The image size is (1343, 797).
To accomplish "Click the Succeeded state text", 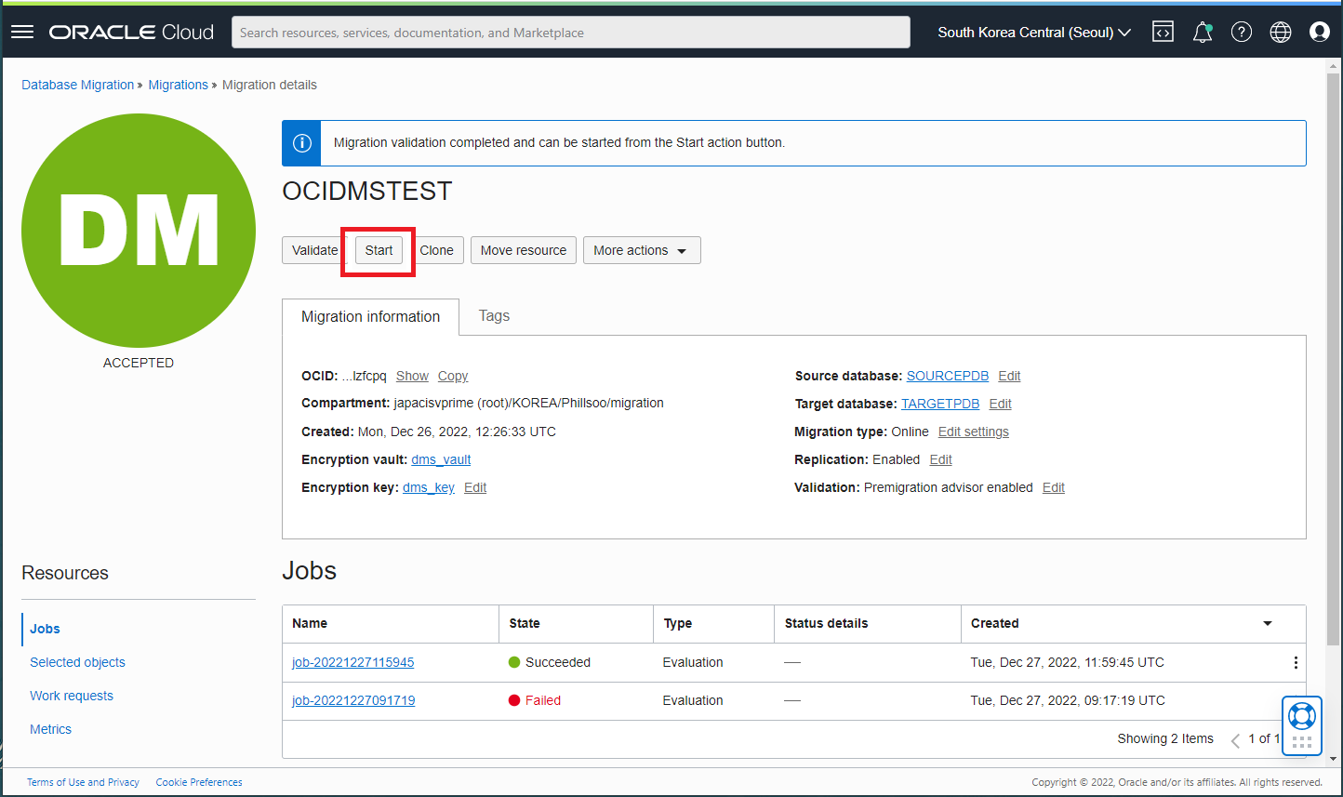I will (x=558, y=662).
